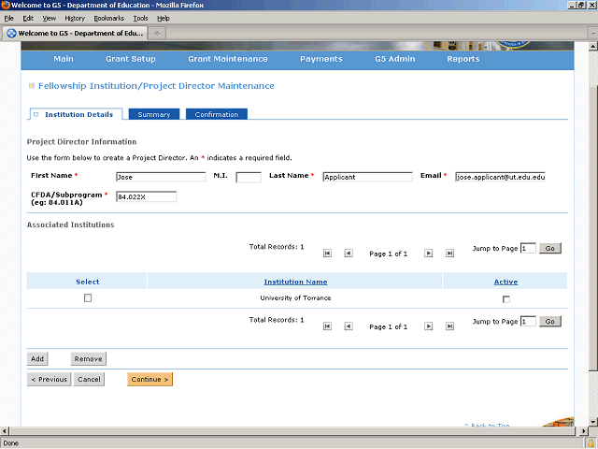Image resolution: width=598 pixels, height=449 pixels.
Task: Focus lower Jump to Page field
Action: [x=528, y=321]
